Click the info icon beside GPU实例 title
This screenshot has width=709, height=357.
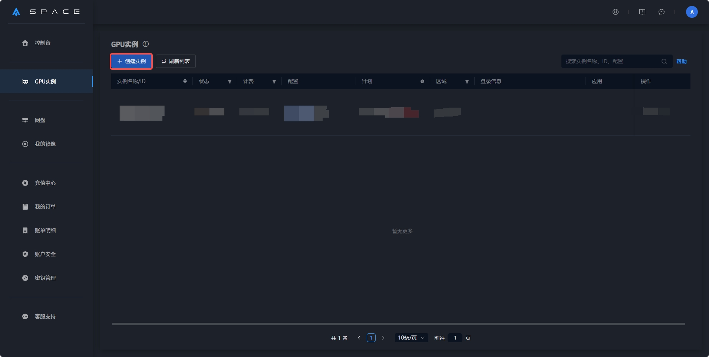146,44
